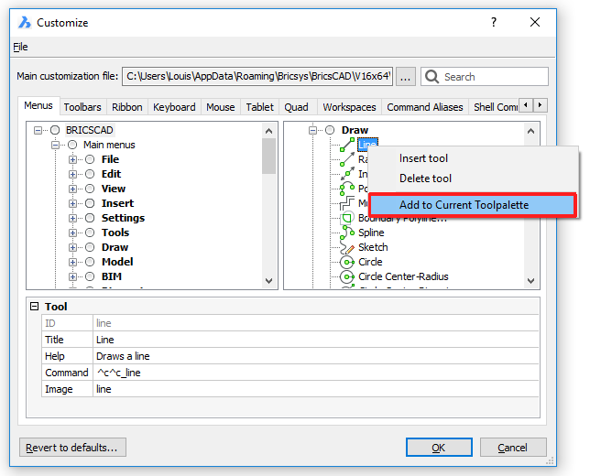This screenshot has height=476, width=590.
Task: Select the Circle Center-Radius icon
Action: [x=347, y=276]
